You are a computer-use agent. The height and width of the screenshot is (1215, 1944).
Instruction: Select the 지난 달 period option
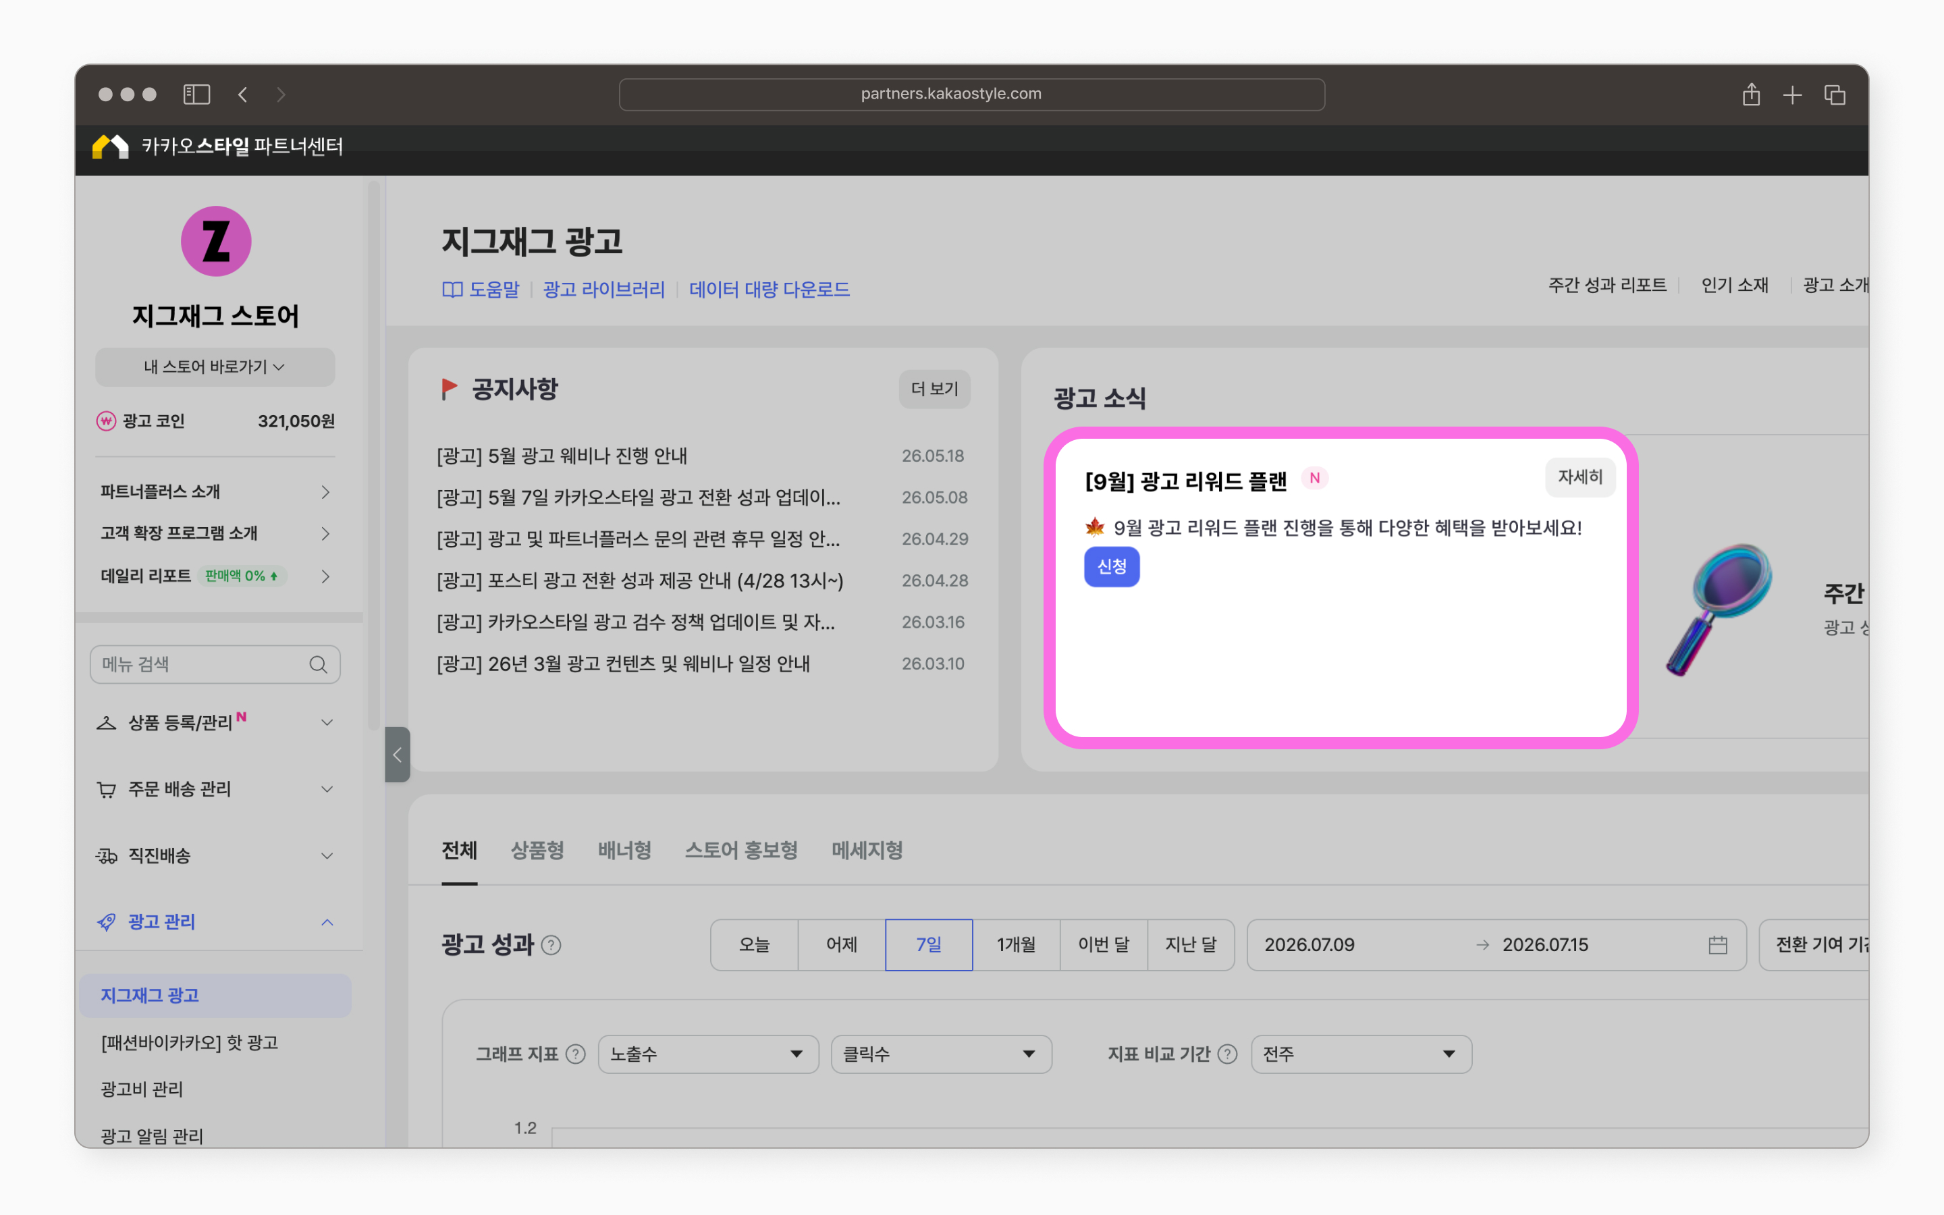[x=1191, y=945]
